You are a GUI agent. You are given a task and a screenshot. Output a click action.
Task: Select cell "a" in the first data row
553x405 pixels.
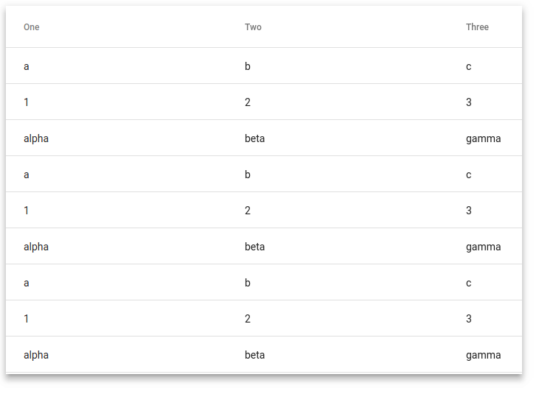point(27,66)
